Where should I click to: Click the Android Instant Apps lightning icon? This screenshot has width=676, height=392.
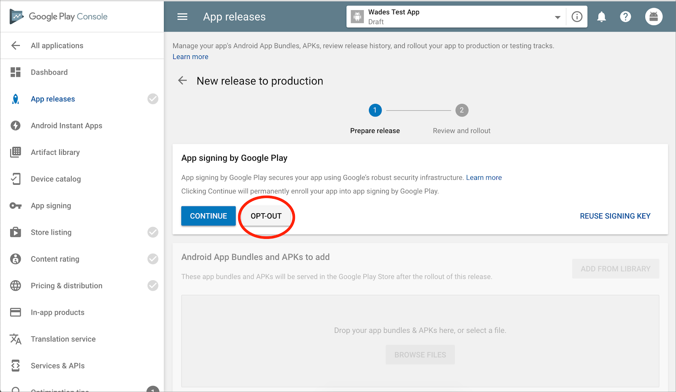(16, 125)
